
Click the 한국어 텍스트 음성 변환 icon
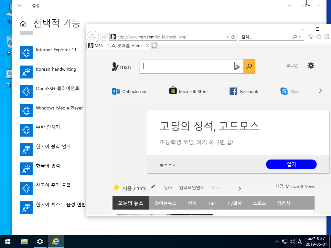pos(26,208)
